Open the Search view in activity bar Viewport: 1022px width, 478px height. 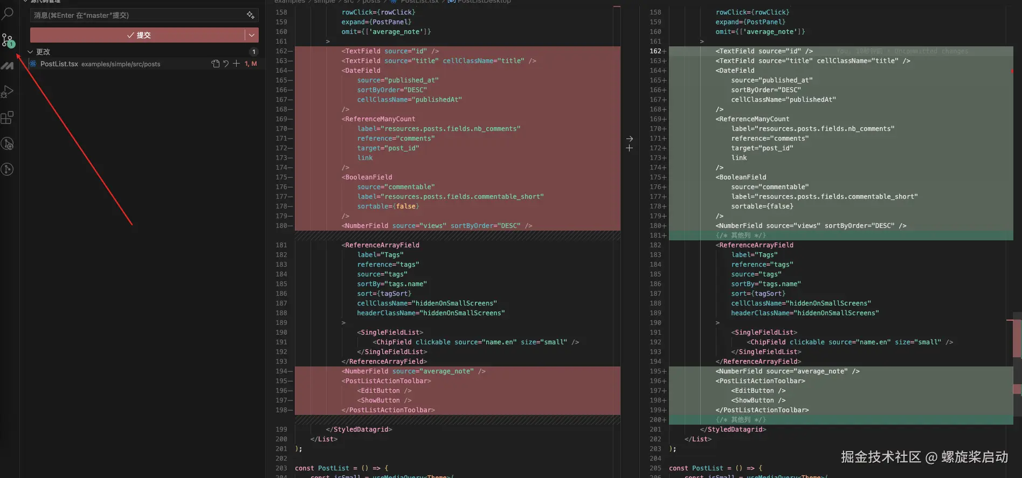click(8, 14)
